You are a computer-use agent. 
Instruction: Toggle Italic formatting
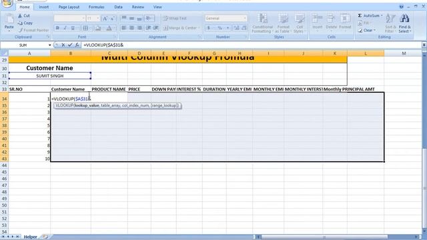click(65, 28)
